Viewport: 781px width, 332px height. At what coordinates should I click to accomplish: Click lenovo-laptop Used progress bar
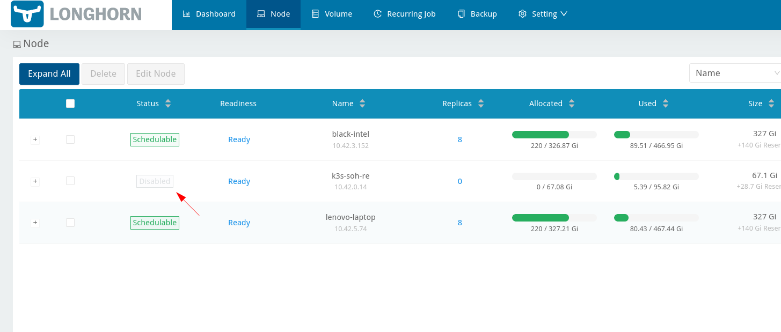coord(656,218)
